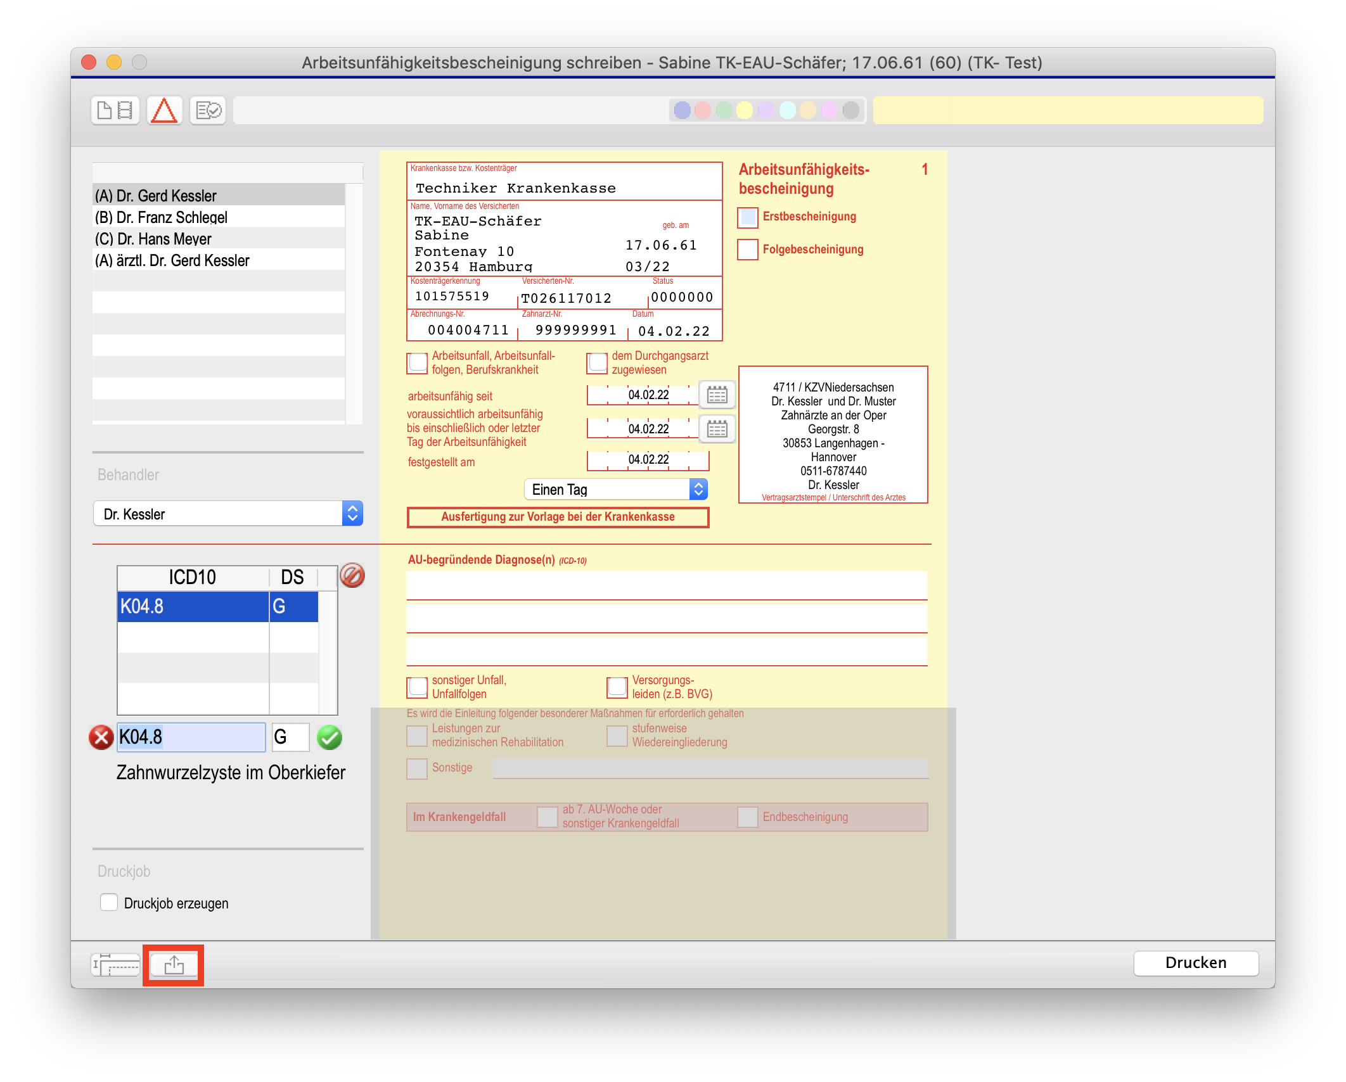Enable the 'Druckjob erzeugen' checkbox

tap(109, 903)
